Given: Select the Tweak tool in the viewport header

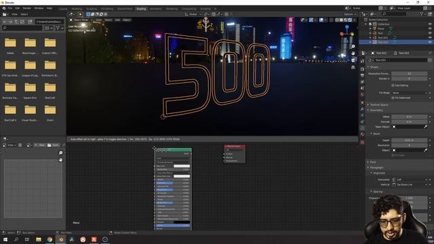Looking at the screenshot, I should pyautogui.click(x=80, y=14).
